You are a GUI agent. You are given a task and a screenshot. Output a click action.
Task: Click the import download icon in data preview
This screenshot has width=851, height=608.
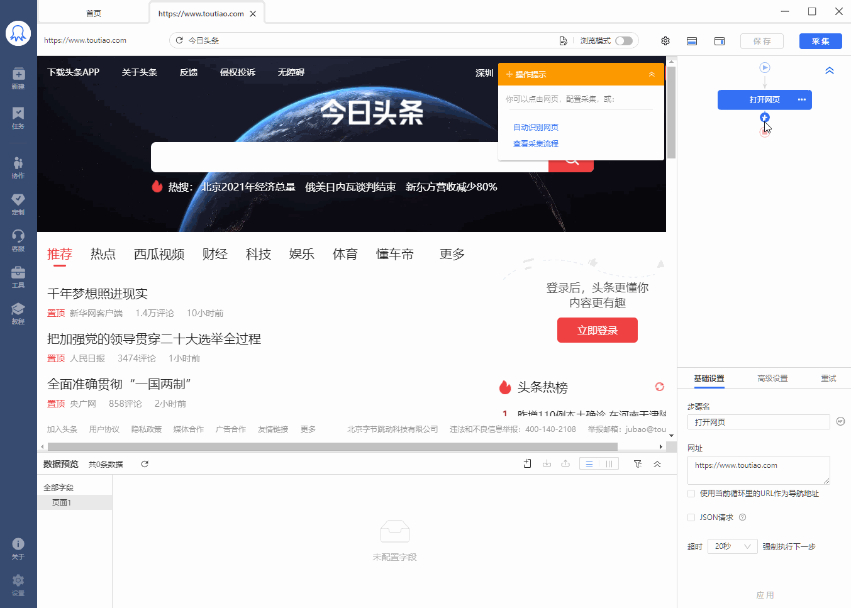coord(547,463)
